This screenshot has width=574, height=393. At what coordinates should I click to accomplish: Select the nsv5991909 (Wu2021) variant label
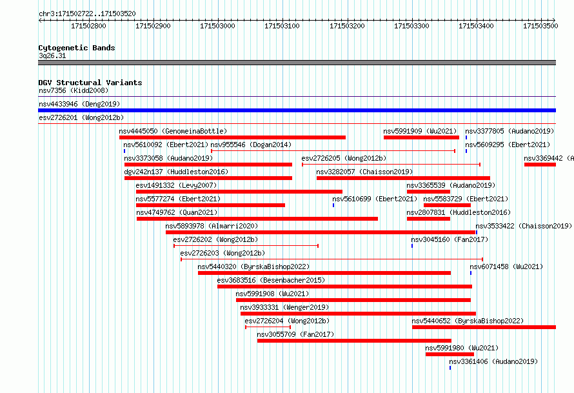tap(420, 131)
